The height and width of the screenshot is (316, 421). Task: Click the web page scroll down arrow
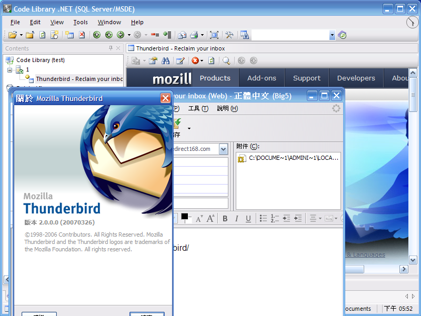click(413, 260)
